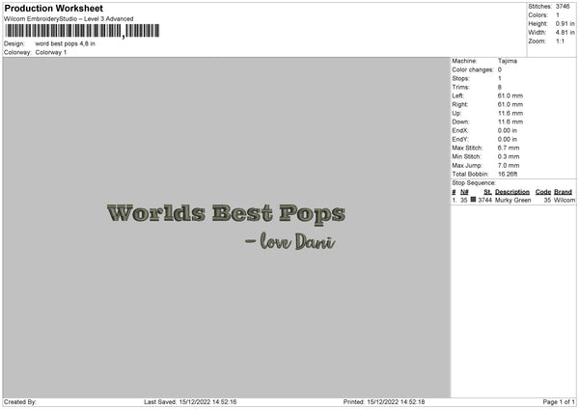Click the St. column header

tap(487, 192)
